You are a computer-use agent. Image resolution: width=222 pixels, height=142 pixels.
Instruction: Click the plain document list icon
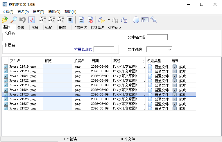[81, 20]
